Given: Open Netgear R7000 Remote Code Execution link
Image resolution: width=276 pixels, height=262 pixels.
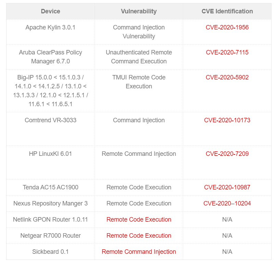Looking at the screenshot, I should click(139, 236).
